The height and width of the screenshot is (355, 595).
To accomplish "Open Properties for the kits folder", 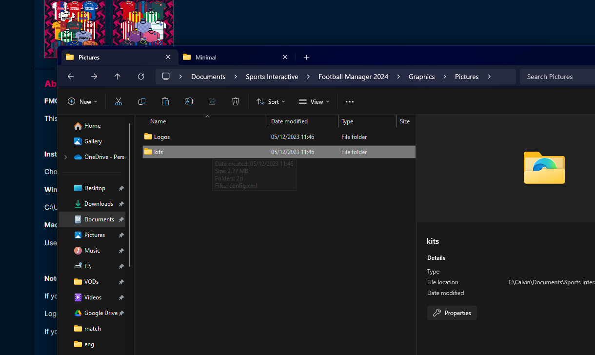I will (452, 313).
